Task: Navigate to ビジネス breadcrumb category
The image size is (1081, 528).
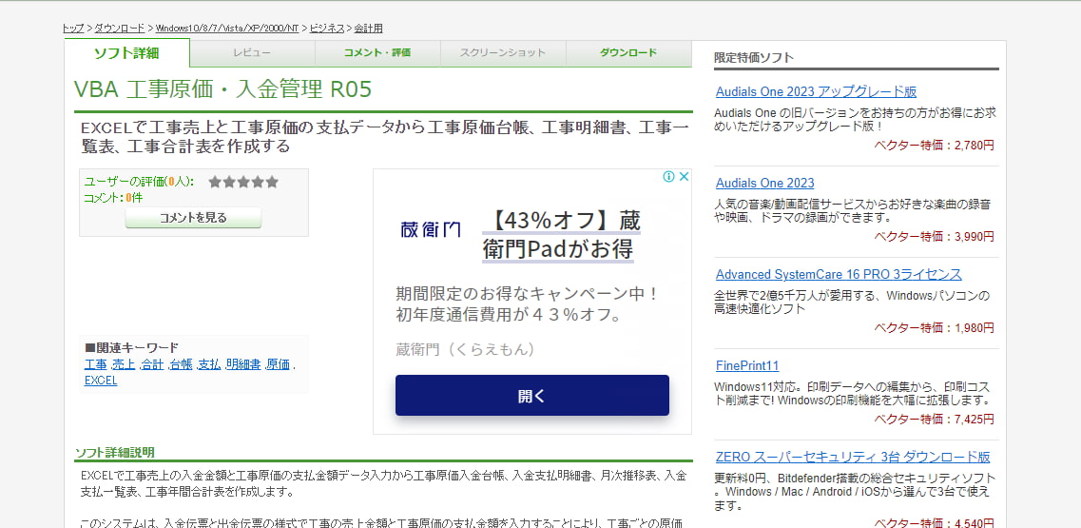Action: (x=327, y=29)
